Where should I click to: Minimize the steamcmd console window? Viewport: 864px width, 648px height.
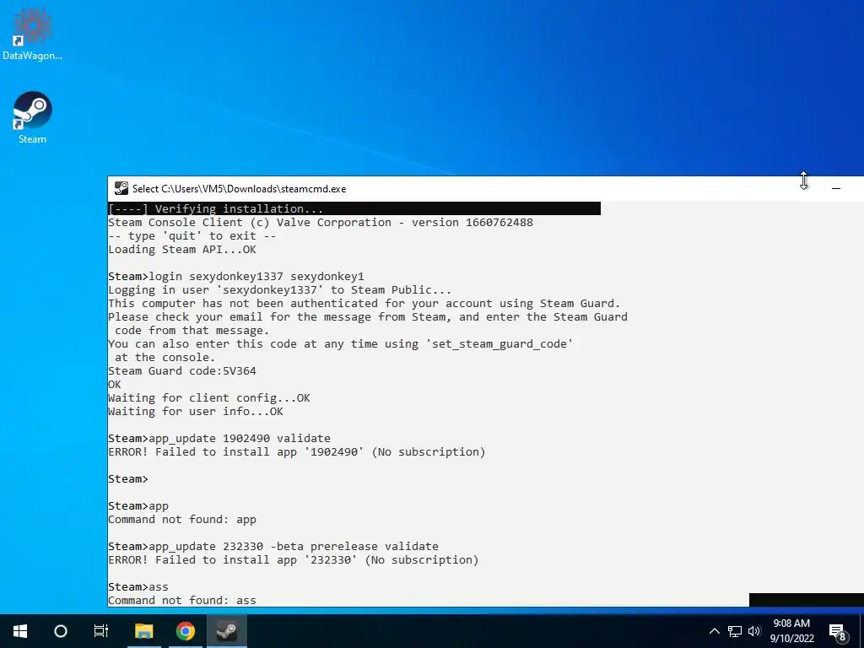[x=836, y=188]
